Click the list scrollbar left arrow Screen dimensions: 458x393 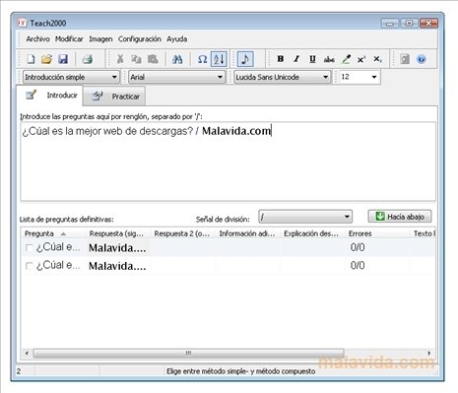pos(27,354)
